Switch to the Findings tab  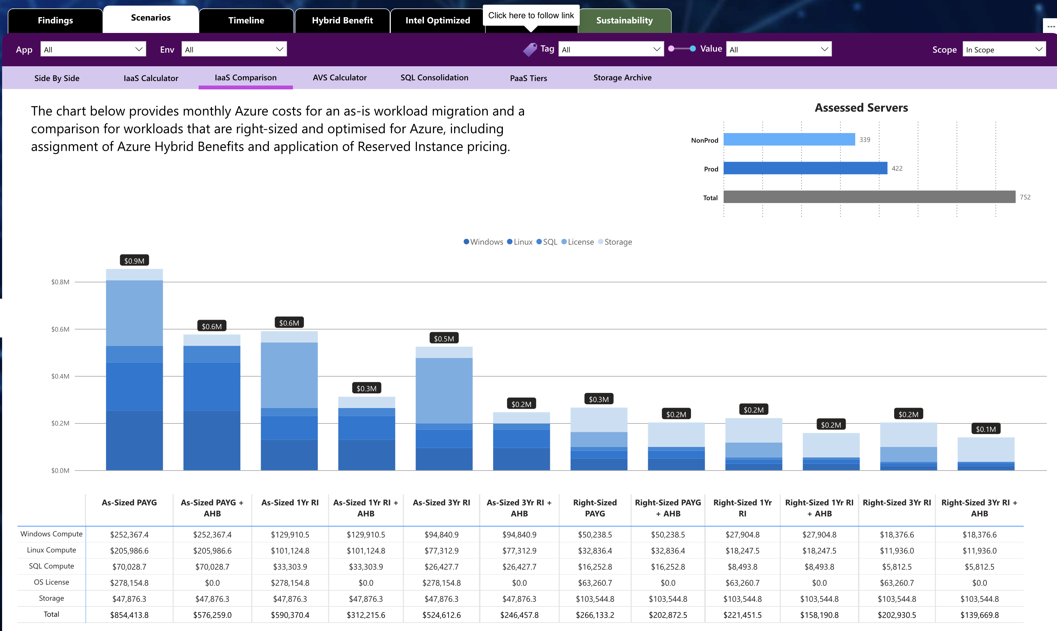(55, 20)
